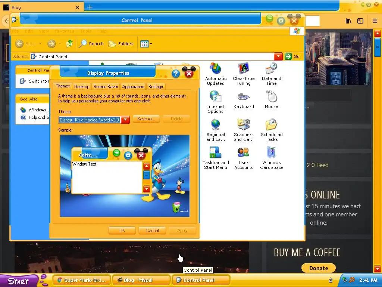Open the Views dropdown button

pyautogui.click(x=146, y=44)
